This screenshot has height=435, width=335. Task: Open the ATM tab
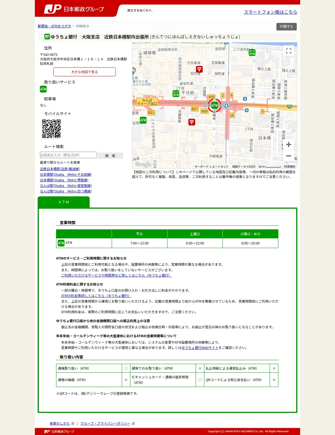[x=64, y=202]
